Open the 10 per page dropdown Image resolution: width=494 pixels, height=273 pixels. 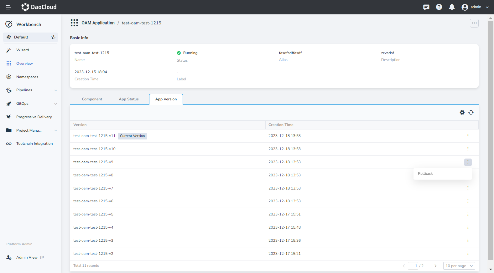(459, 266)
